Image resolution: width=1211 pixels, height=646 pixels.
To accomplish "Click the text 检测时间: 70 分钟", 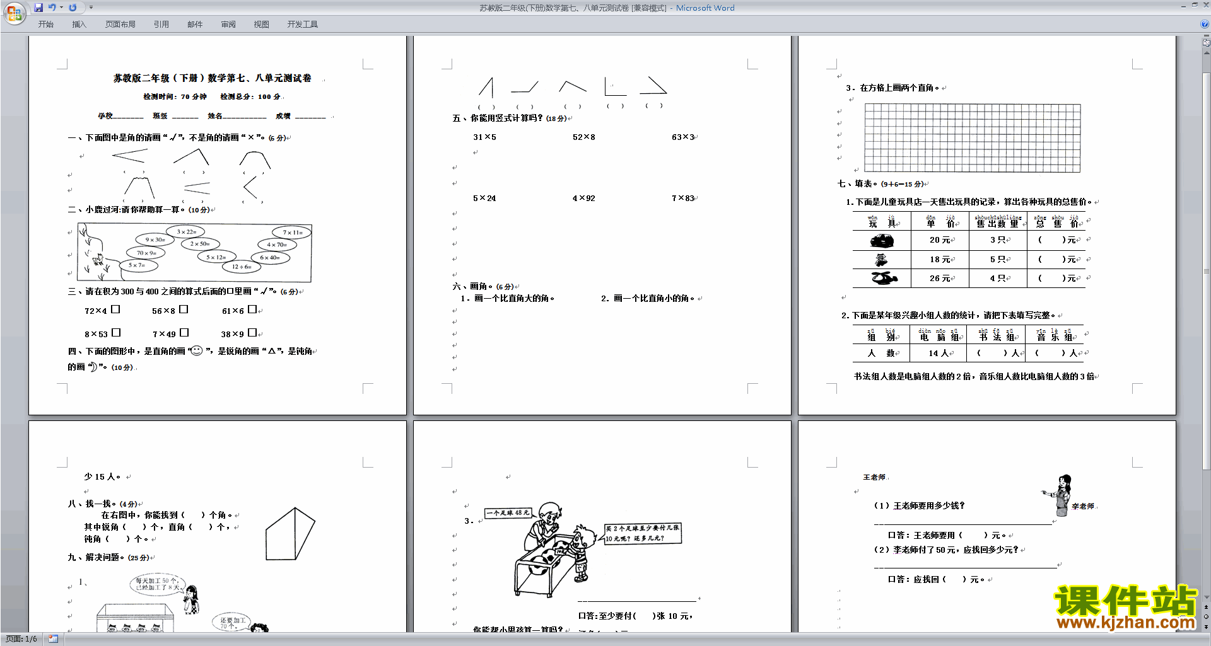I will coord(175,96).
